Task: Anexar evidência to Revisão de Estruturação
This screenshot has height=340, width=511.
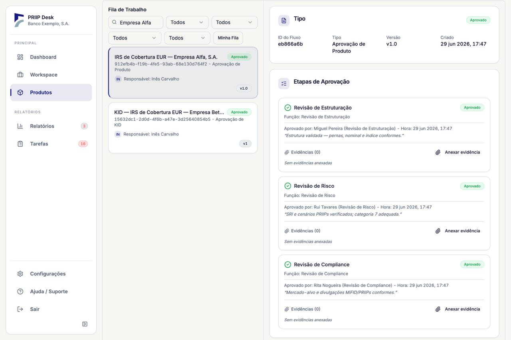Action: [x=458, y=152]
